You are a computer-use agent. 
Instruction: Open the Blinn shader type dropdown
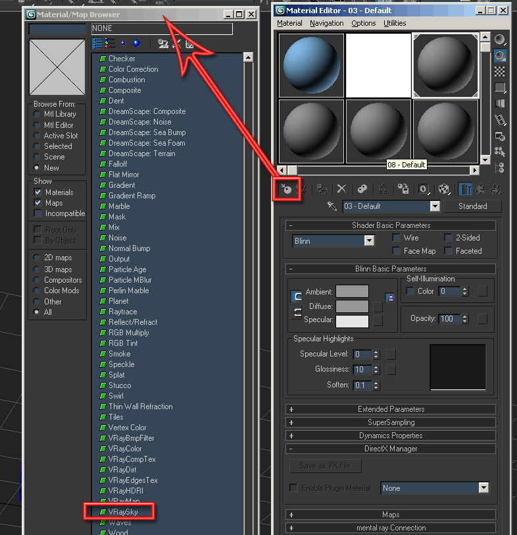point(369,241)
